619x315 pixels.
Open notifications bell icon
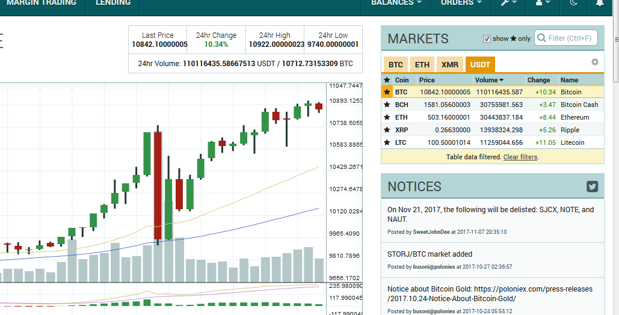pyautogui.click(x=600, y=3)
